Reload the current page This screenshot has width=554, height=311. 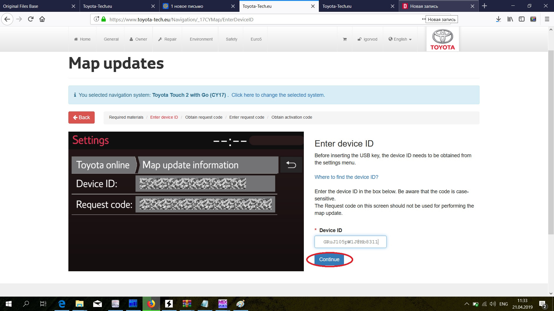(31, 19)
